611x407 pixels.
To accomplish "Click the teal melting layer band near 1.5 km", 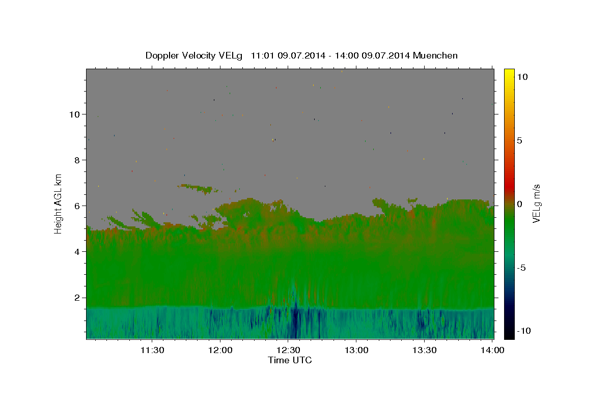I will click(x=290, y=308).
